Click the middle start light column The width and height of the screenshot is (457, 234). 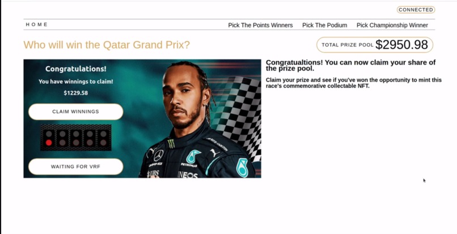tap(76, 138)
